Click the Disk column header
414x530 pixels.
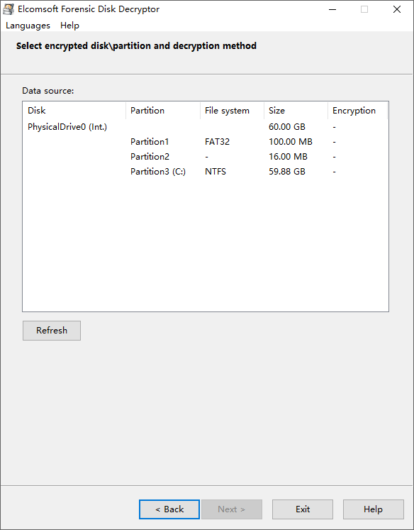pyautogui.click(x=74, y=111)
